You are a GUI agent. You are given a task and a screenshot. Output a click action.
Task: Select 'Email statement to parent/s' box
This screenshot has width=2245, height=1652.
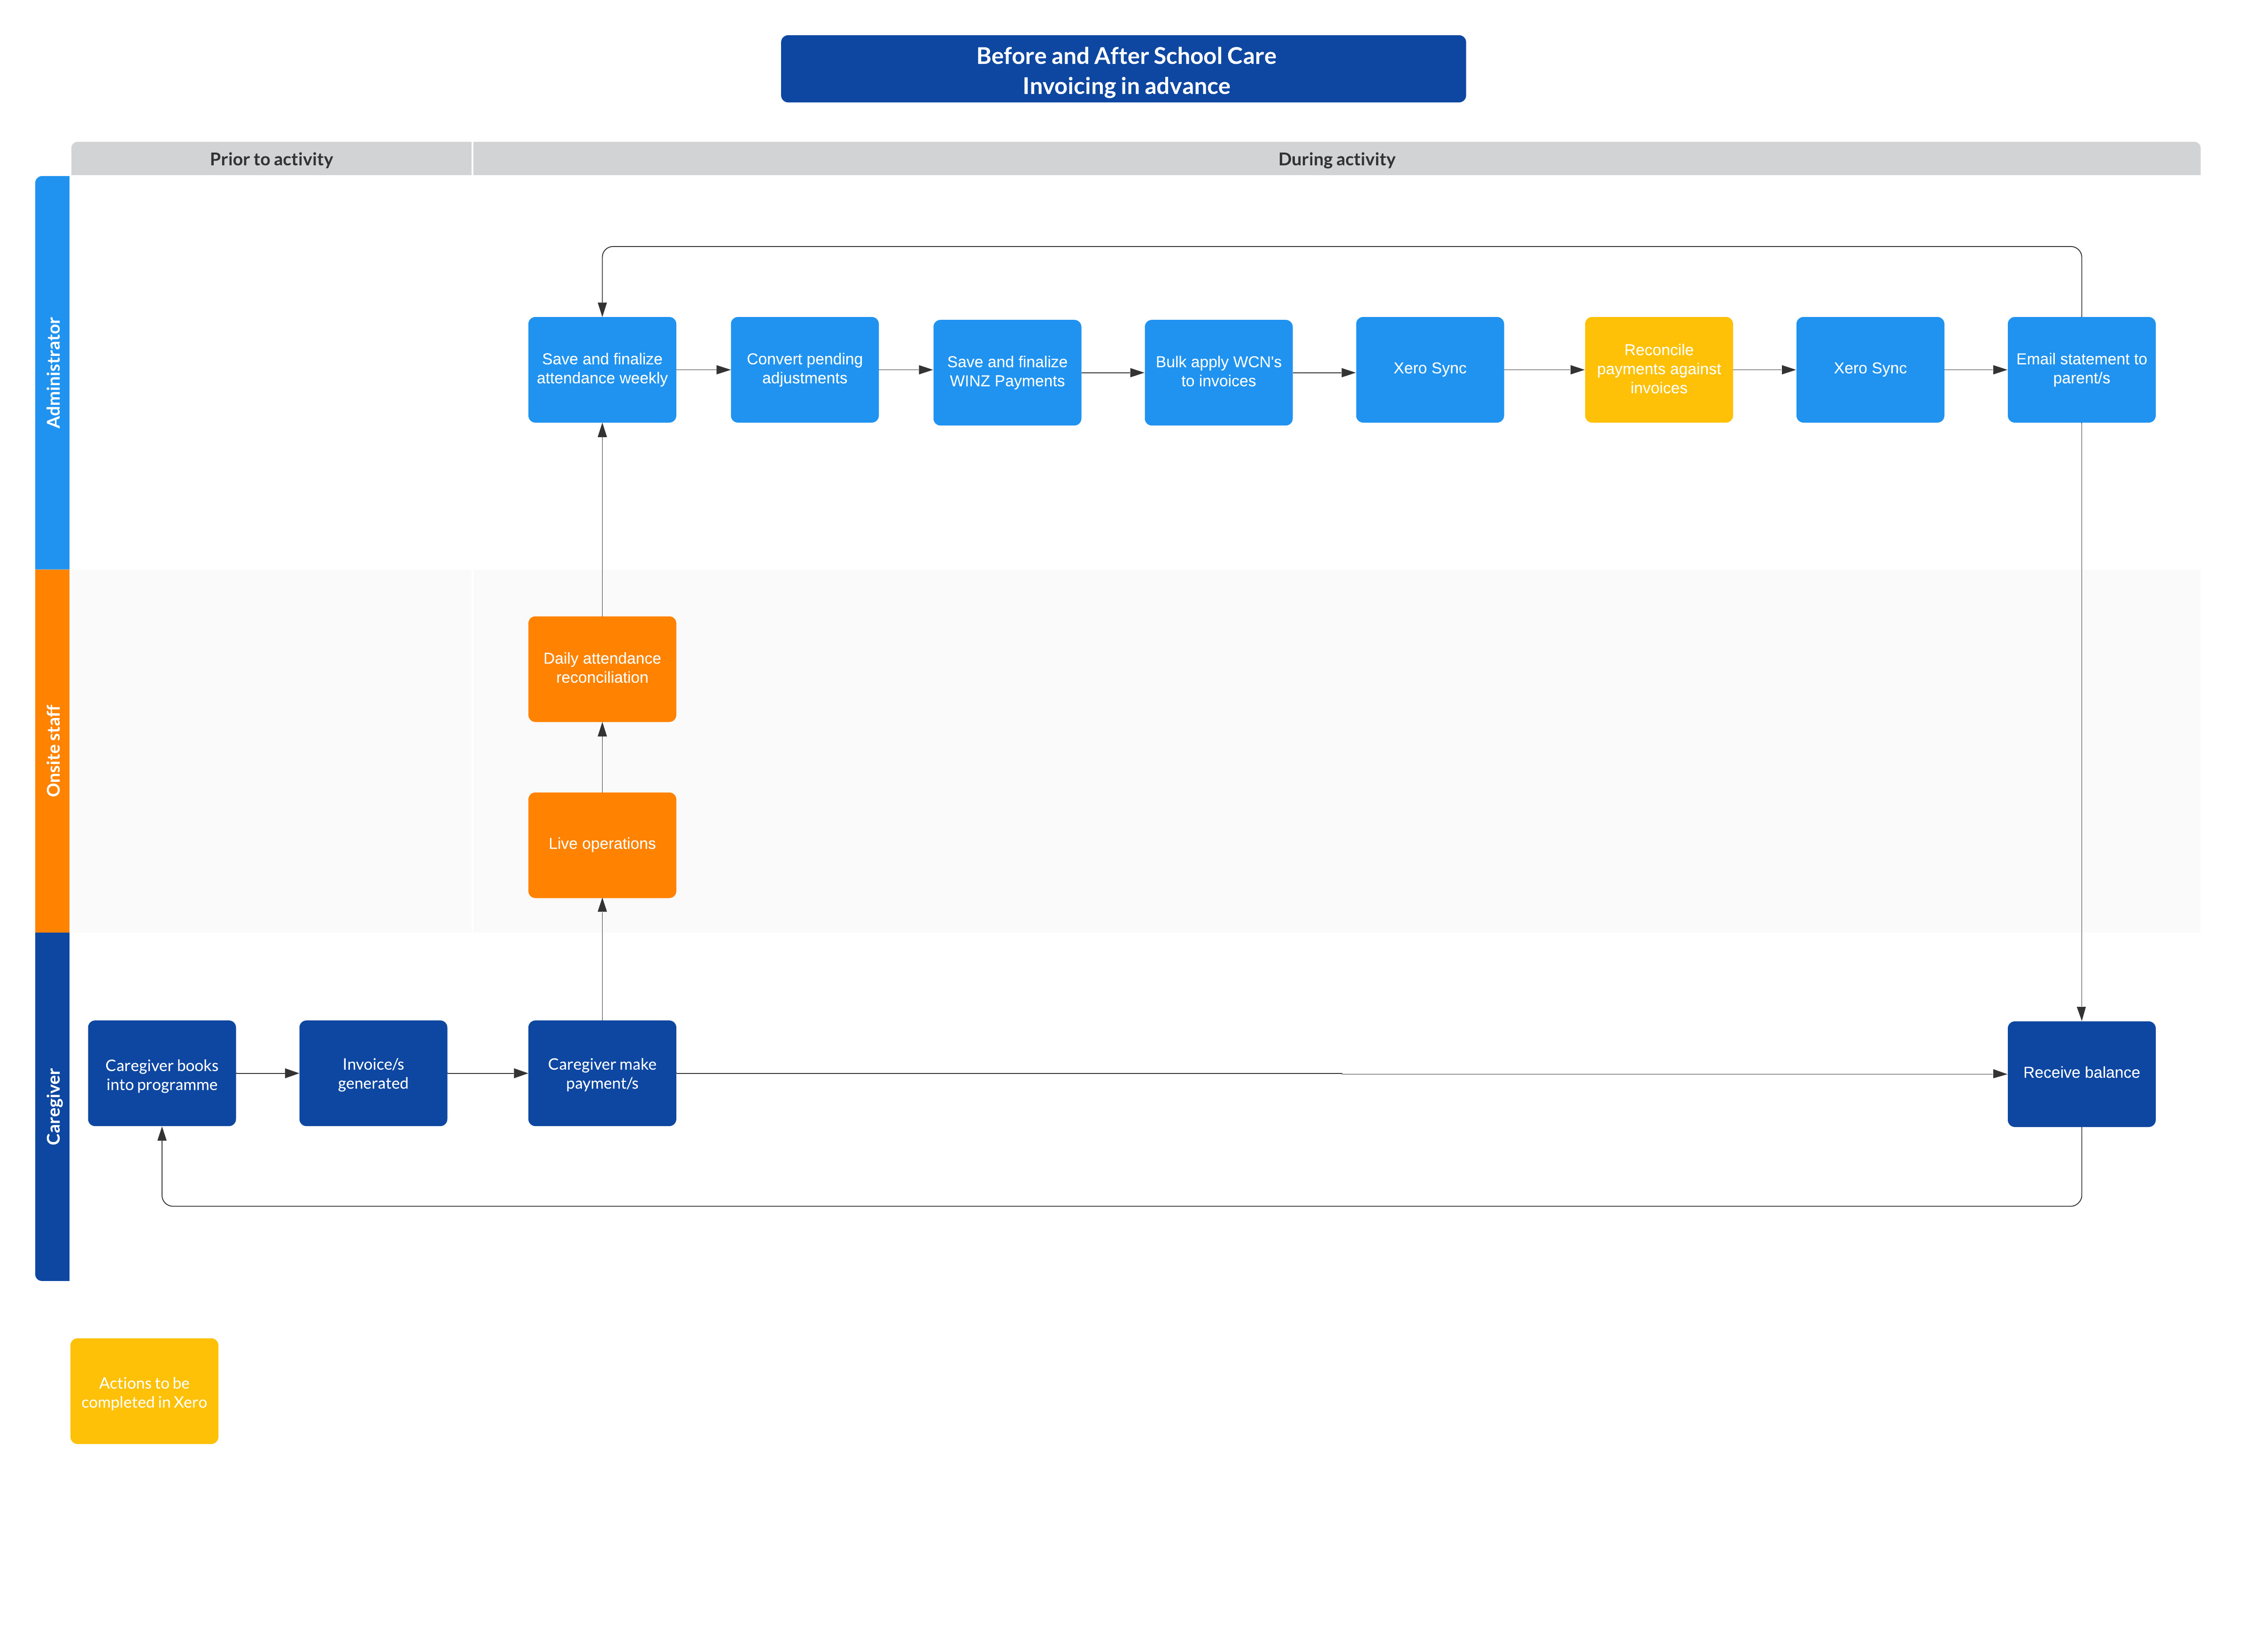tap(2081, 369)
